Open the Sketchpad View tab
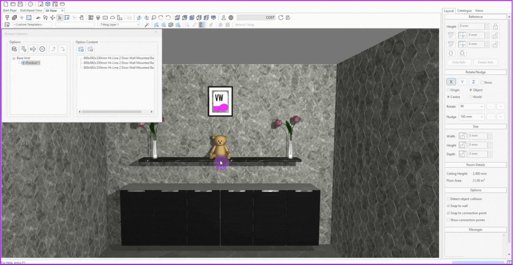The image size is (513, 265). [x=31, y=10]
